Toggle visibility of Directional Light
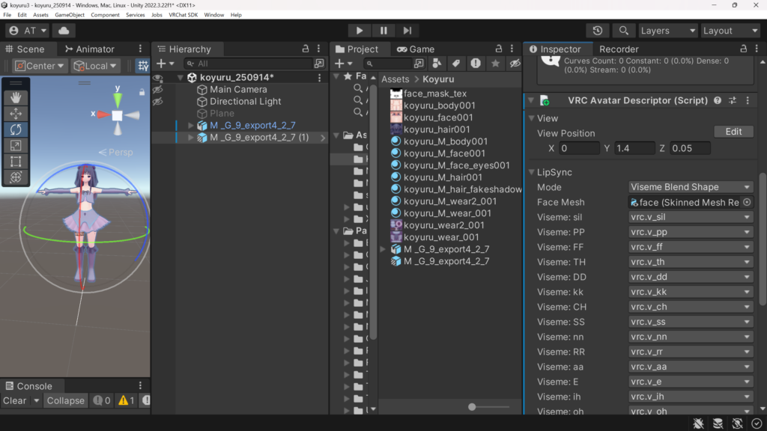The height and width of the screenshot is (431, 767). 157,102
